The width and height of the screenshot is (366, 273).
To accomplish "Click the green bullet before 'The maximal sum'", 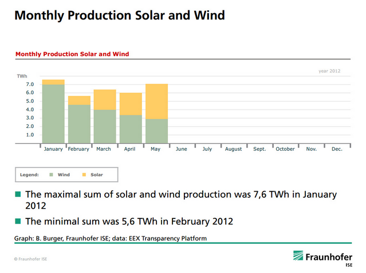I will tap(18, 195).
